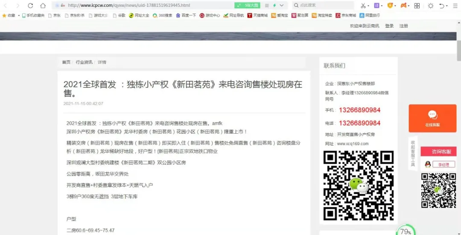461x235 pixels.
Task: Click the back navigation arrow
Action: coord(6,6)
